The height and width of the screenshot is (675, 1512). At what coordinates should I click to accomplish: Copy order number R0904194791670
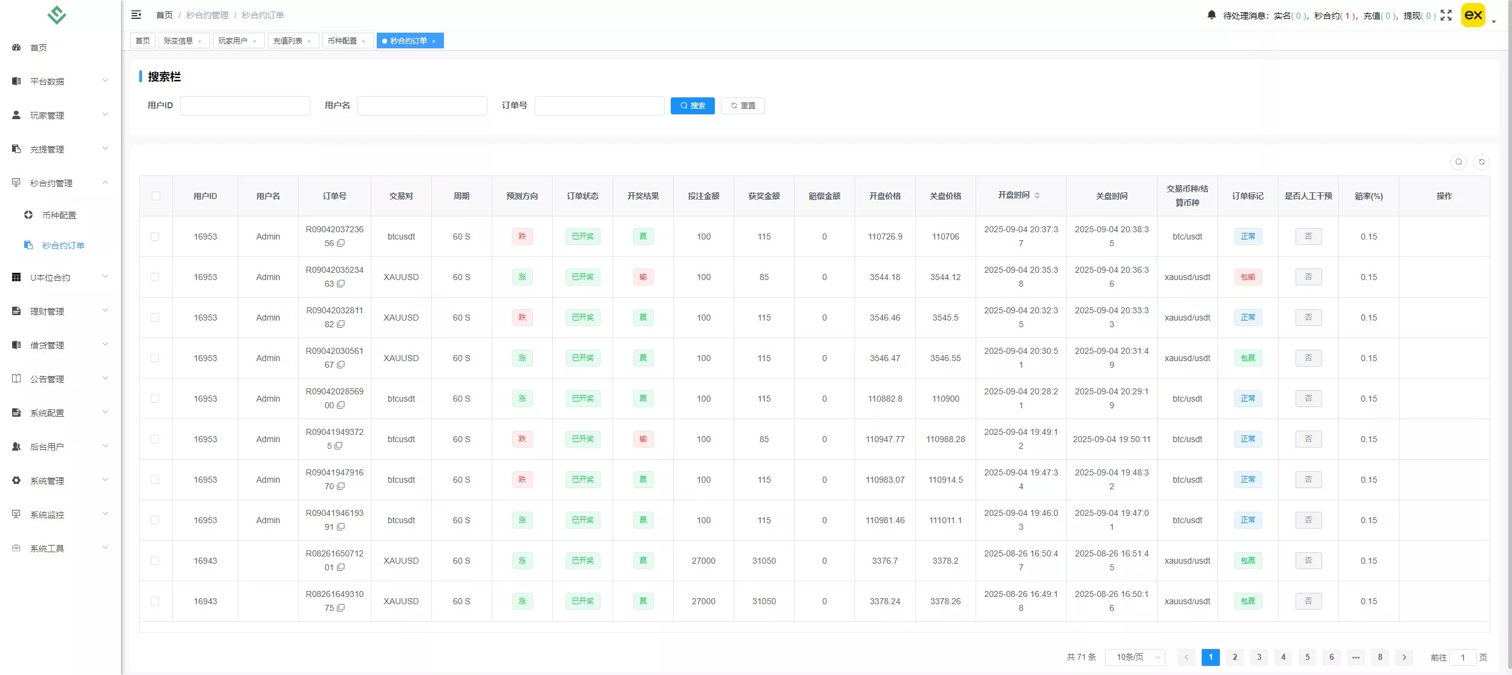(341, 486)
